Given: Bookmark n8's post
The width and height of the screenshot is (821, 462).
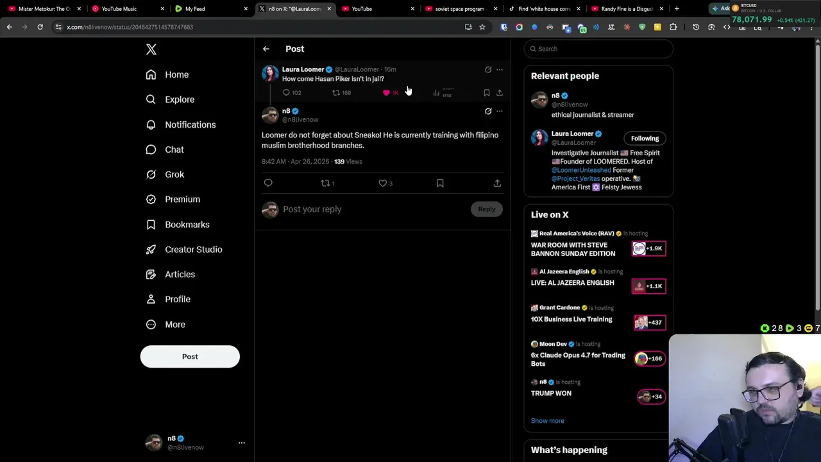Looking at the screenshot, I should click(440, 184).
